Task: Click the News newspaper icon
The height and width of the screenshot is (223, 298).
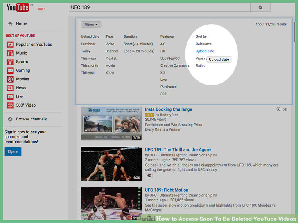Action: pyautogui.click(x=10, y=88)
